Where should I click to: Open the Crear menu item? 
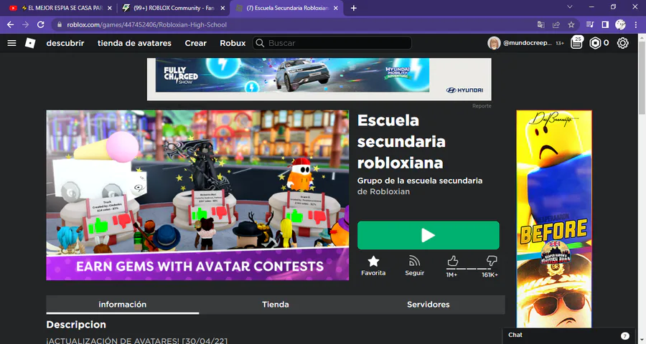[196, 43]
